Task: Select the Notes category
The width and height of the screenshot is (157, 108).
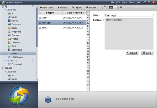Action: tap(14, 54)
